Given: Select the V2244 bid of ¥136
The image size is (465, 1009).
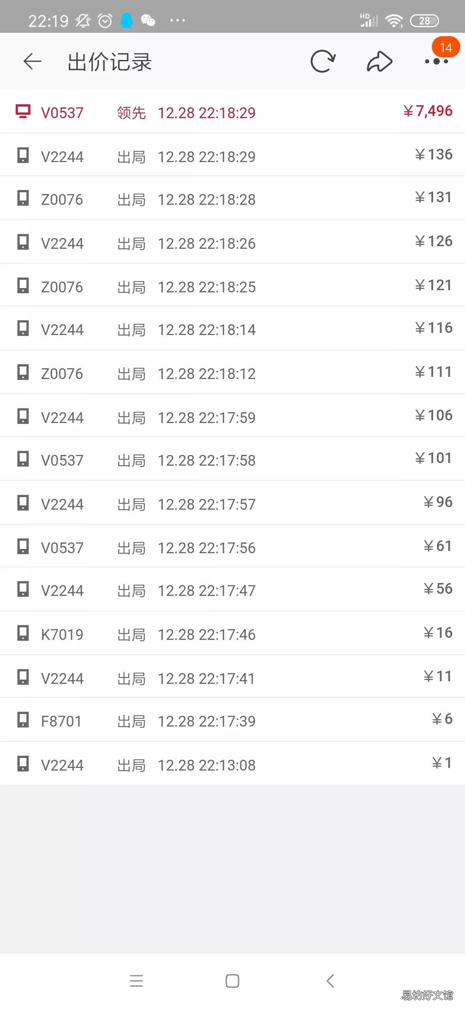Looking at the screenshot, I should [x=232, y=155].
